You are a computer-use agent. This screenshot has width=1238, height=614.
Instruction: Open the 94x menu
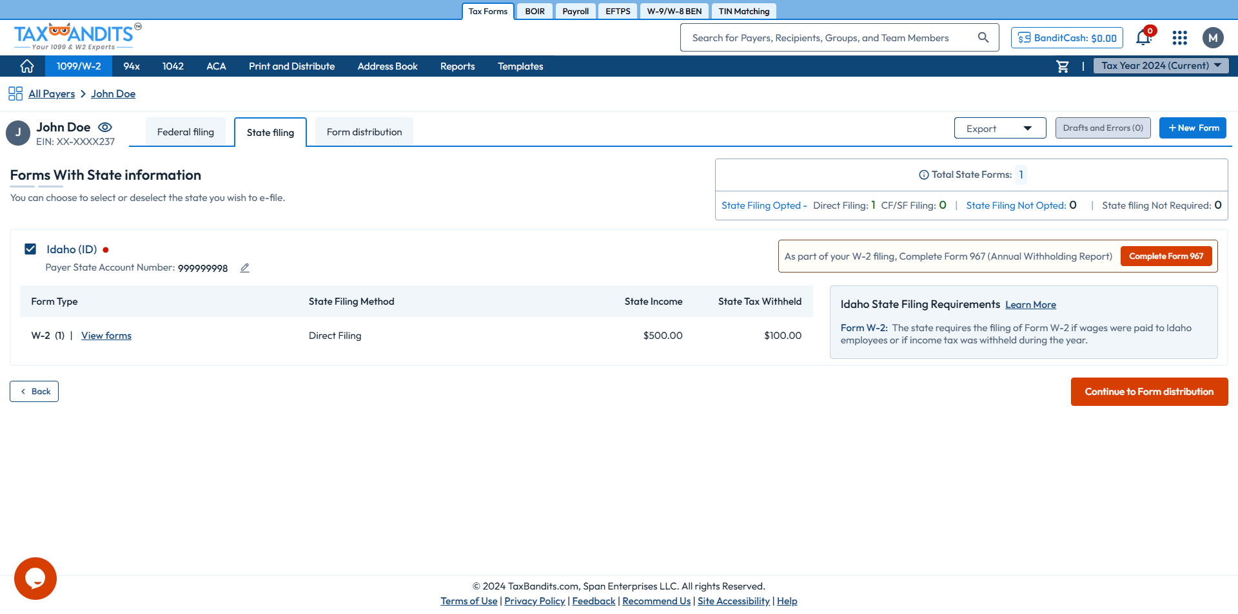pos(132,66)
